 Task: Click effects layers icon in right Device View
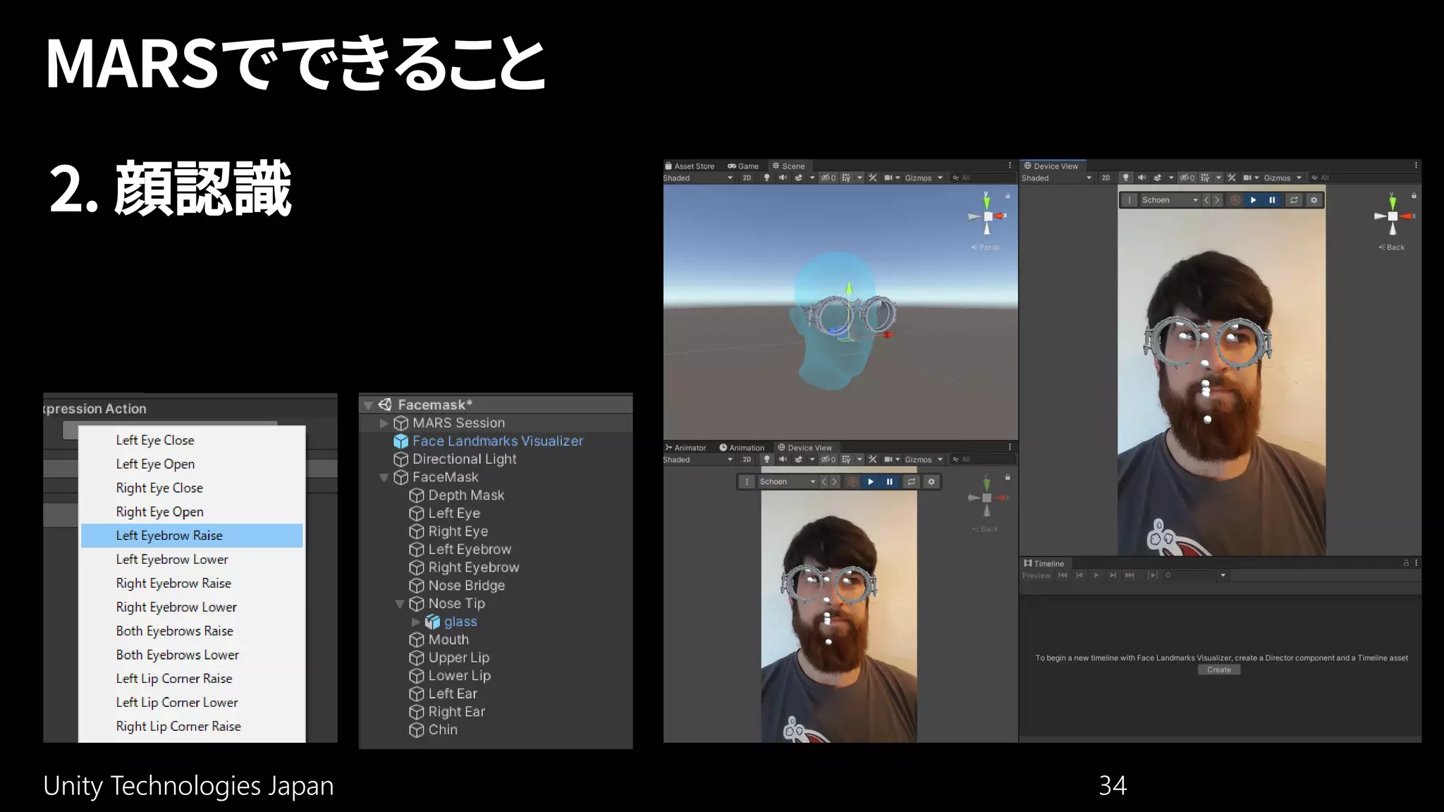(x=1158, y=178)
